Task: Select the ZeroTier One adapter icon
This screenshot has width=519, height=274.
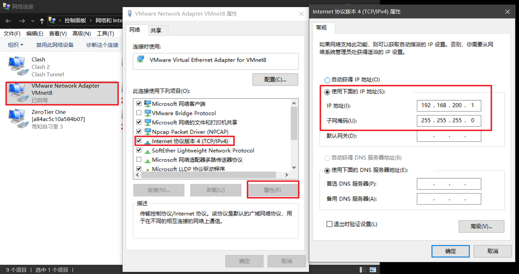Action: pyautogui.click(x=18, y=119)
